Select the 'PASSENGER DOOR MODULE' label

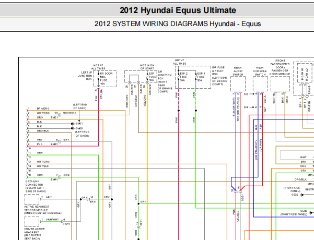[x=280, y=72]
